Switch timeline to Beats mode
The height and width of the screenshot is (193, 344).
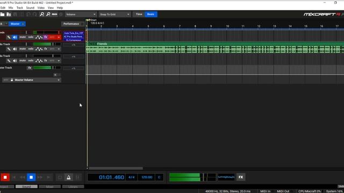pos(150,14)
